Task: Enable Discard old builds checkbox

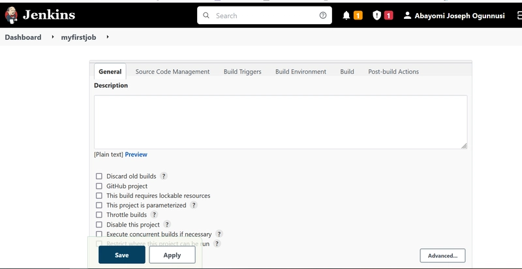Action: [99, 176]
